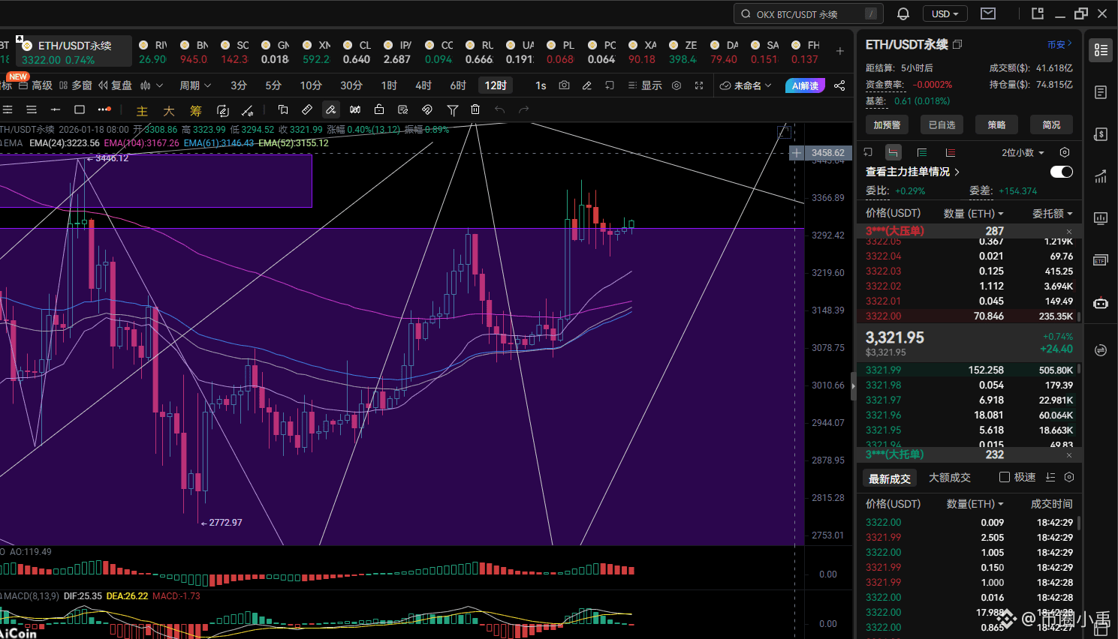Enter fullscreen chart mode
This screenshot has width=1118, height=639.
pos(699,85)
